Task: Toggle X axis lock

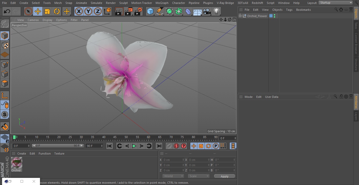Action: click(79, 11)
